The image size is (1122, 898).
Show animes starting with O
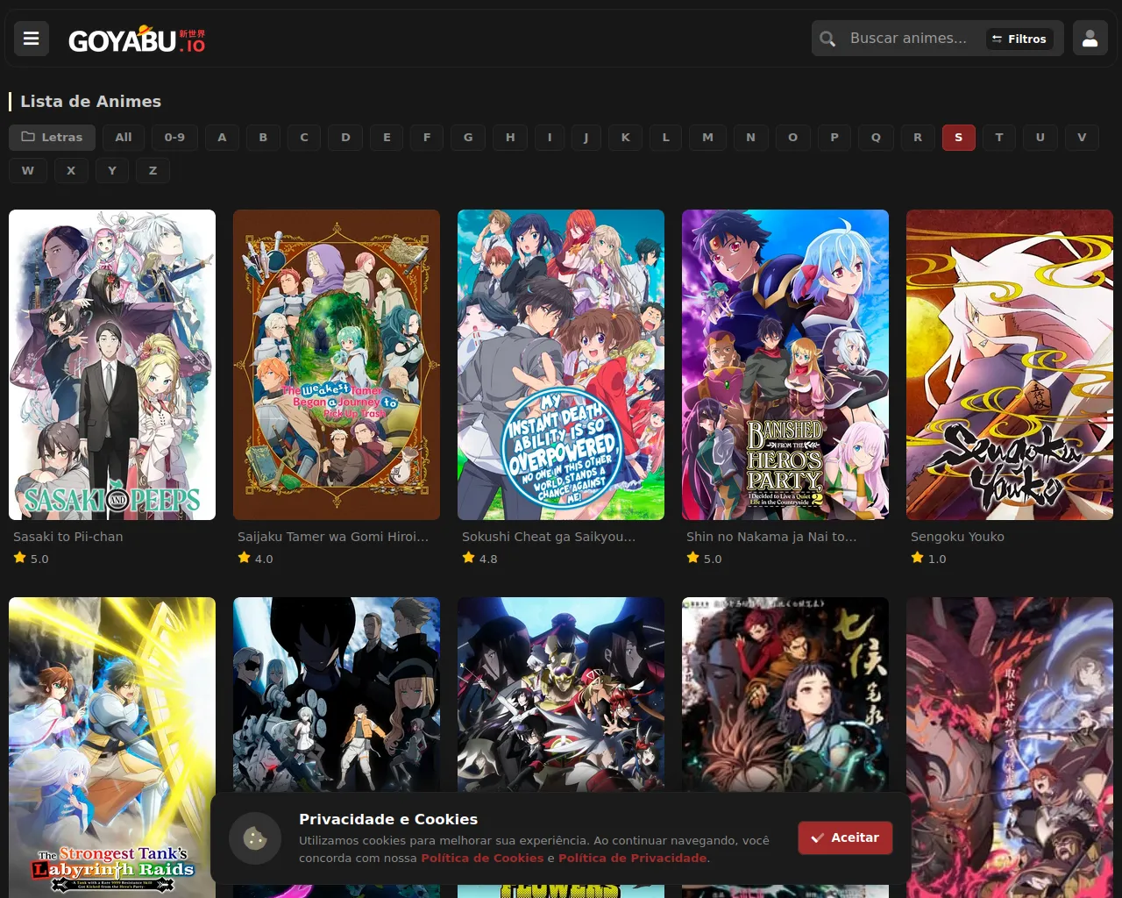click(793, 137)
